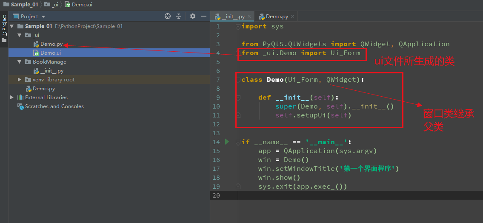Close the __init__.py editor tab

249,17
